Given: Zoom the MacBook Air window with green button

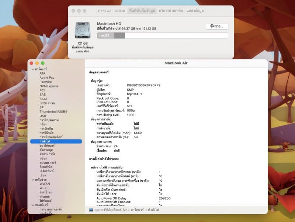Looking at the screenshot, I should pyautogui.click(x=43, y=63).
